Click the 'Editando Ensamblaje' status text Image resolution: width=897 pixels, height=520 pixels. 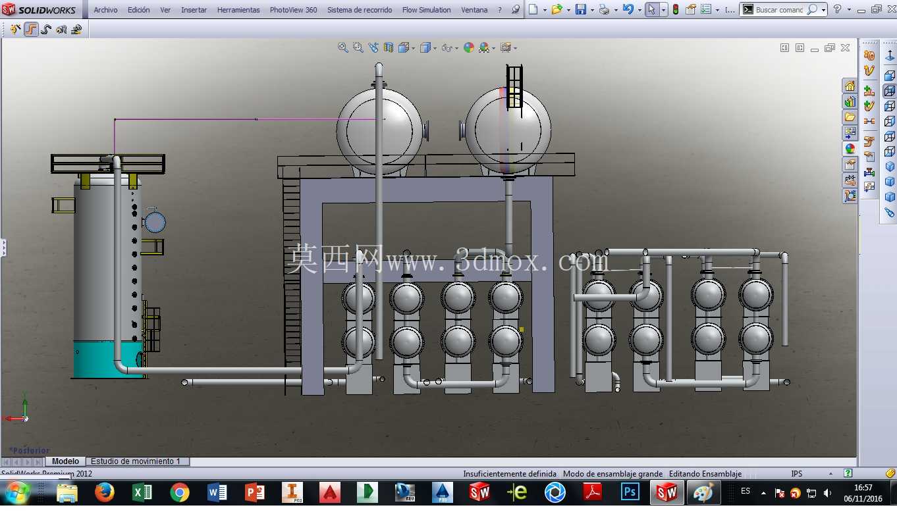(705, 474)
